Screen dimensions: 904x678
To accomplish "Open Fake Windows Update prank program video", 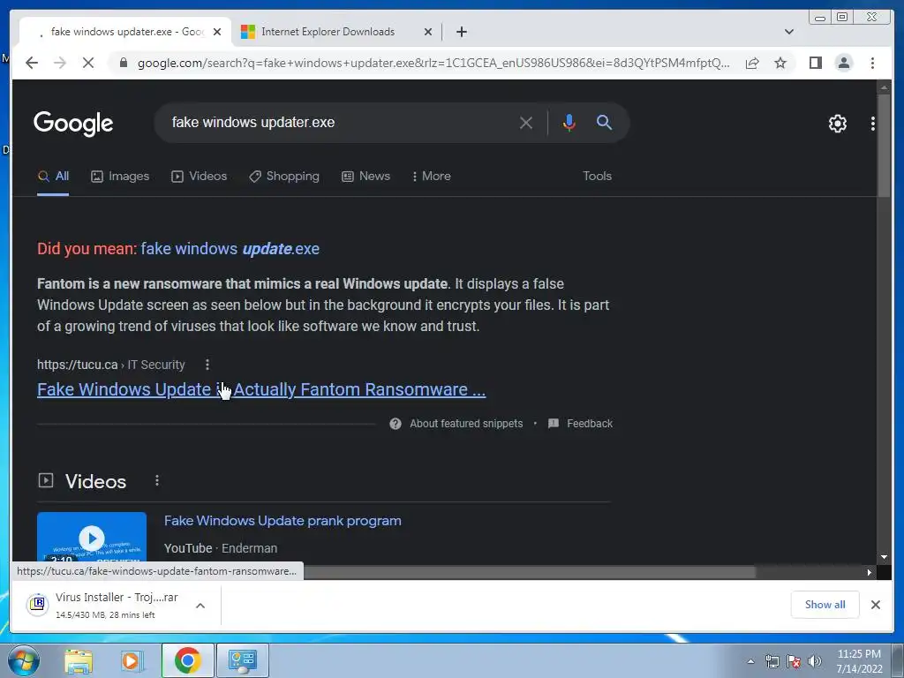I will click(282, 521).
